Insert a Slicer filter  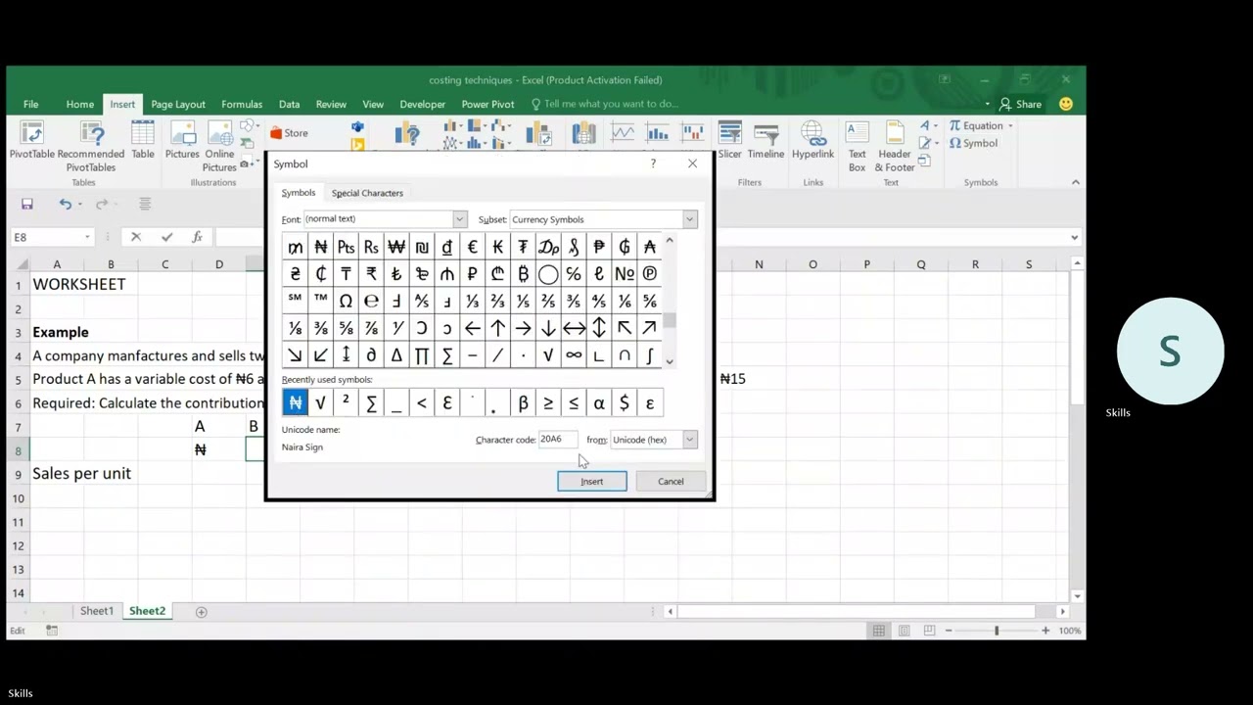(x=729, y=140)
